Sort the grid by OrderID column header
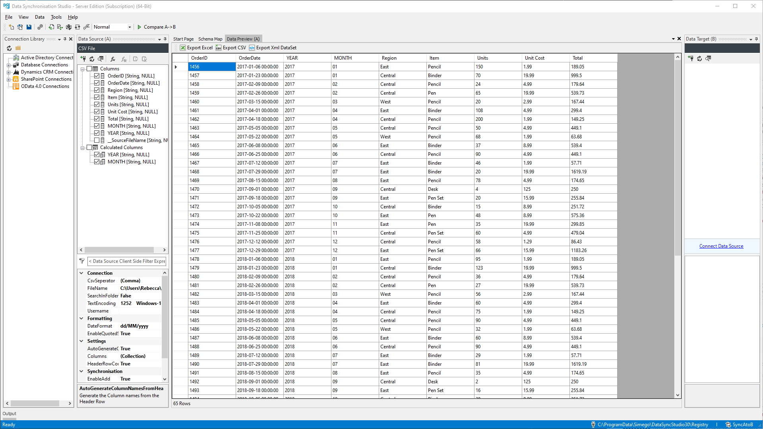 click(212, 58)
